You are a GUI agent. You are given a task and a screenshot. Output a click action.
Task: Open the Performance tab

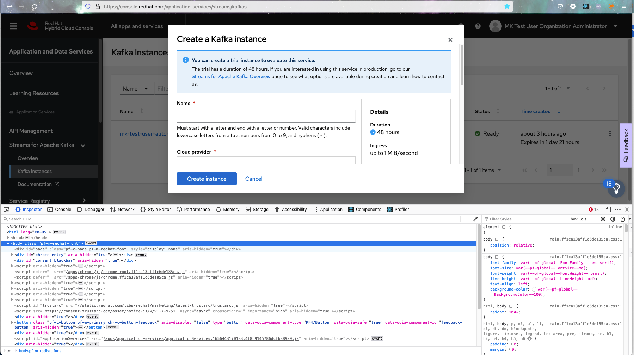coord(193,210)
